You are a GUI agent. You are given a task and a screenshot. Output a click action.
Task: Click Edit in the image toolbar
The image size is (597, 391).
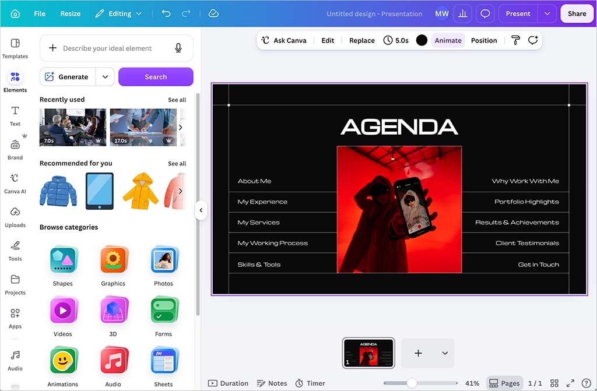coord(328,40)
